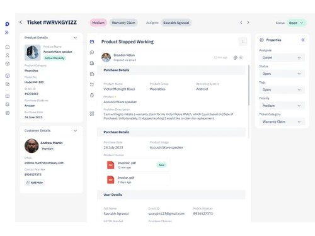The width and height of the screenshot is (315, 236).
Task: Collapse the Customer Details section
Action: click(75, 131)
